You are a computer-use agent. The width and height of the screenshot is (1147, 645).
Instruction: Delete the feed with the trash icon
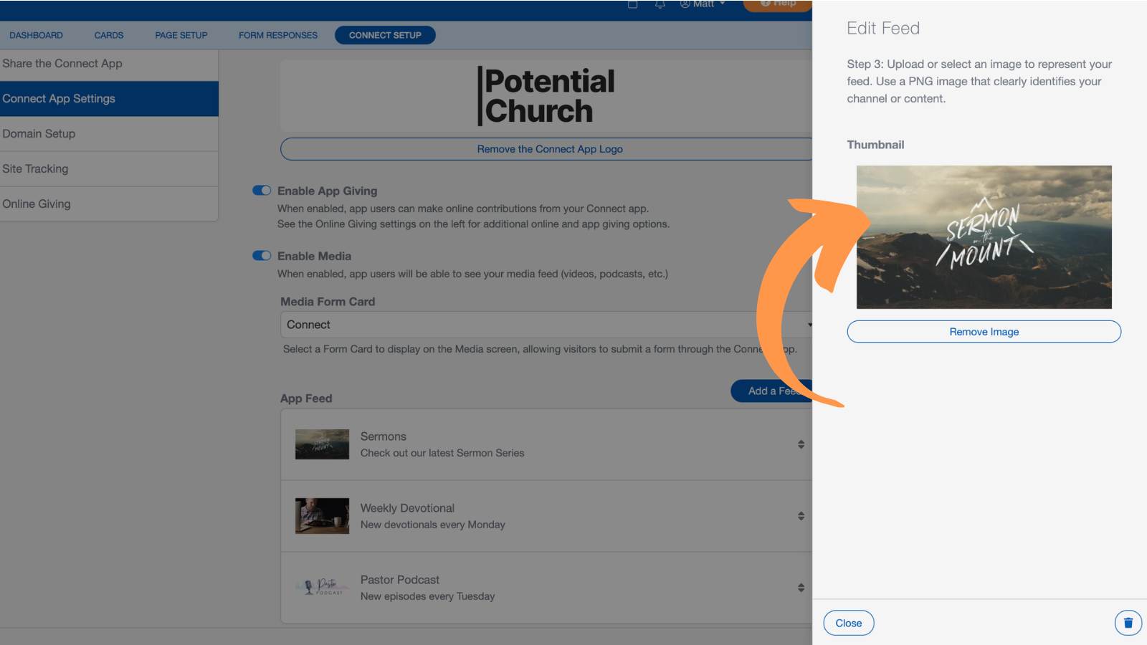click(1128, 623)
